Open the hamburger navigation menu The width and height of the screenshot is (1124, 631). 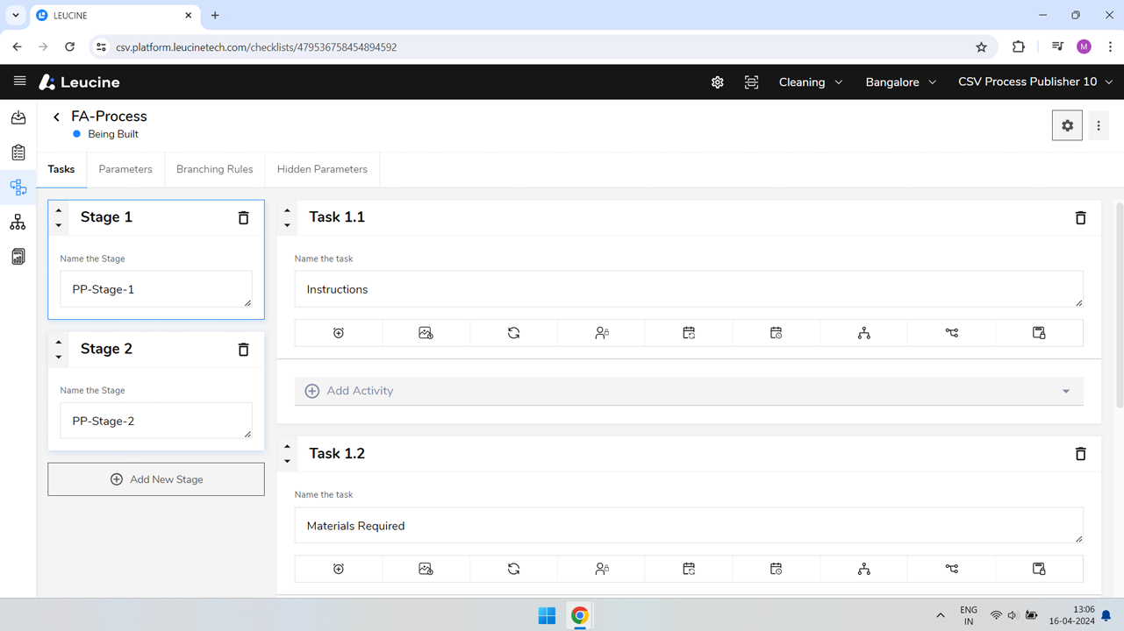19,82
